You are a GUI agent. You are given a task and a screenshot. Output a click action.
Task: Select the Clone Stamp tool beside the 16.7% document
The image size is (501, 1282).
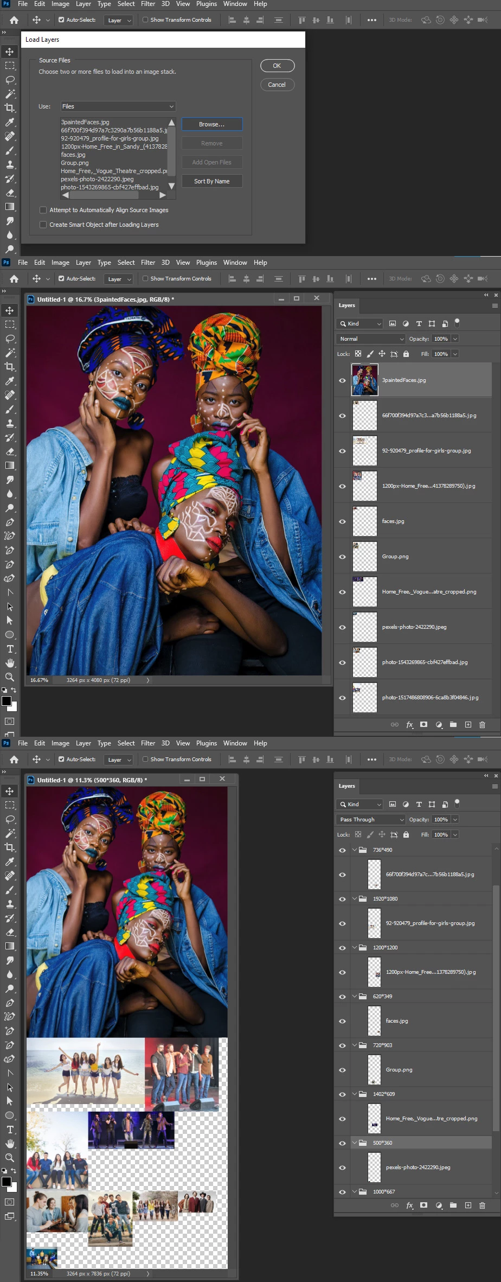click(10, 423)
